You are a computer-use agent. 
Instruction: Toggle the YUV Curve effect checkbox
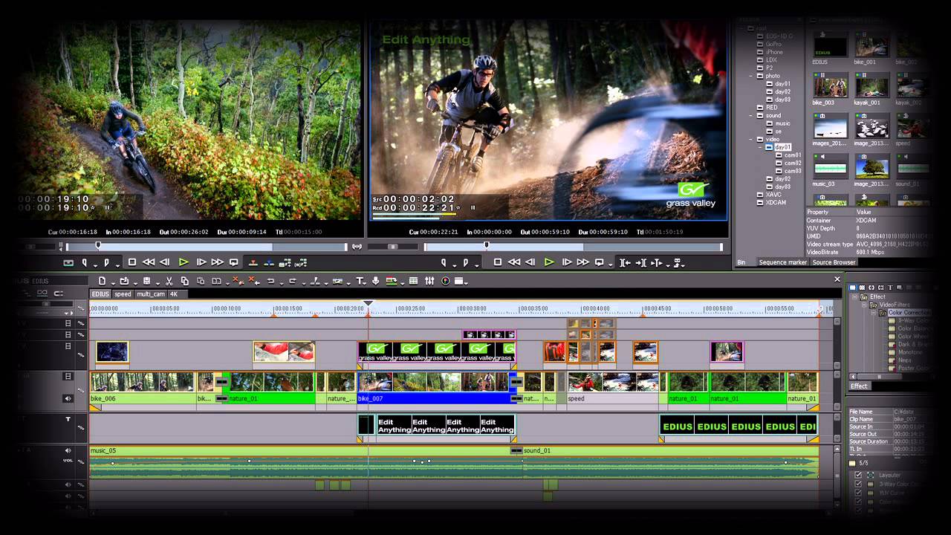pyautogui.click(x=858, y=493)
